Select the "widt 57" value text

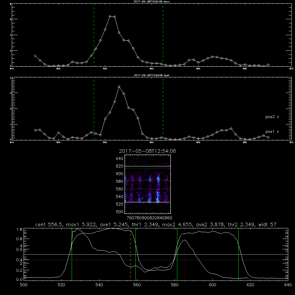[x=267, y=224]
